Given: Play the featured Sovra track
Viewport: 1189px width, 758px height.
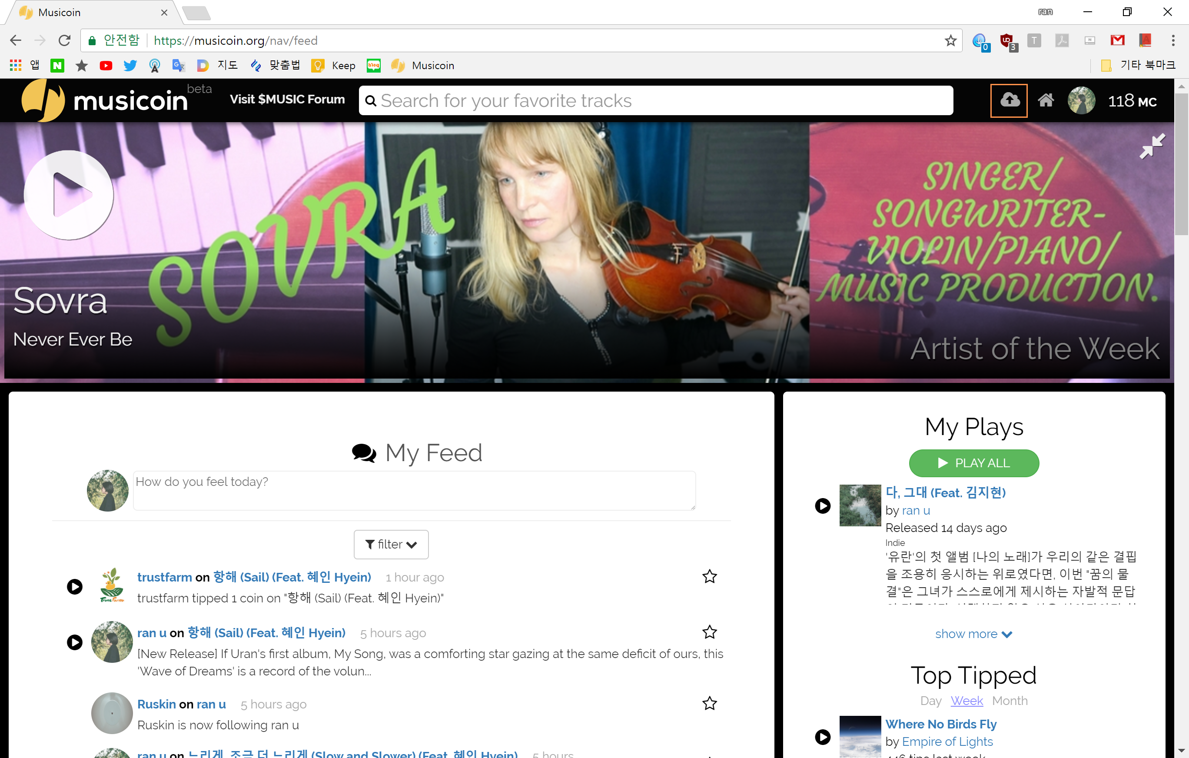Looking at the screenshot, I should 69,195.
